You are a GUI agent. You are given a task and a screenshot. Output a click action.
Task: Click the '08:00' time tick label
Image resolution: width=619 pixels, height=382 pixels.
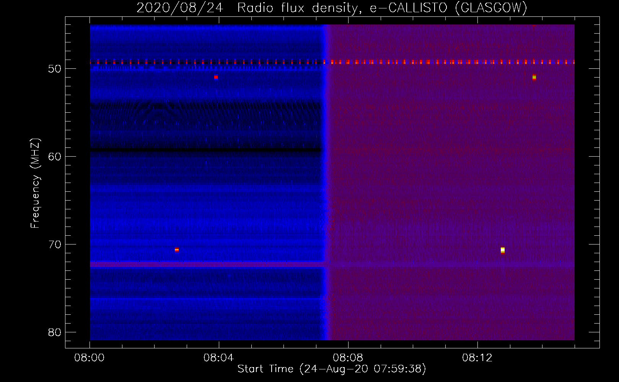[89, 358]
